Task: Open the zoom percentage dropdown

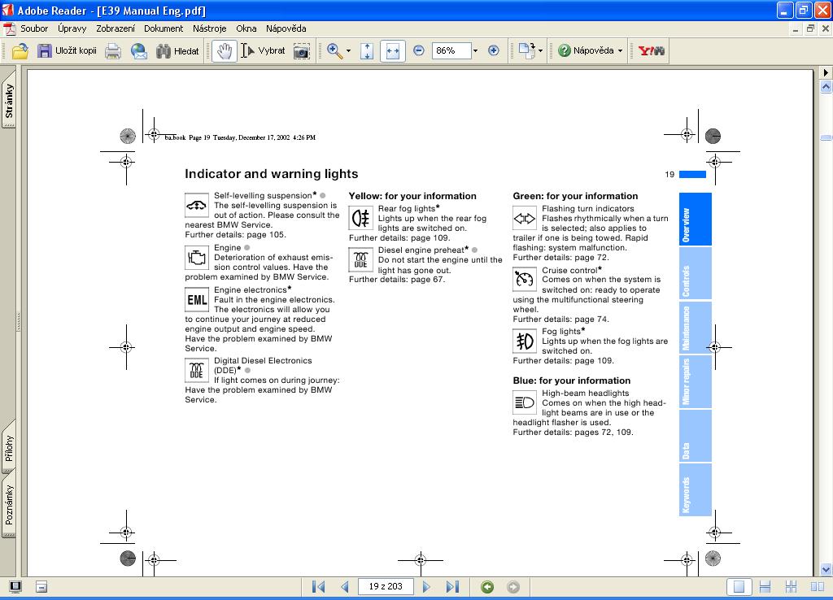Action: [475, 50]
